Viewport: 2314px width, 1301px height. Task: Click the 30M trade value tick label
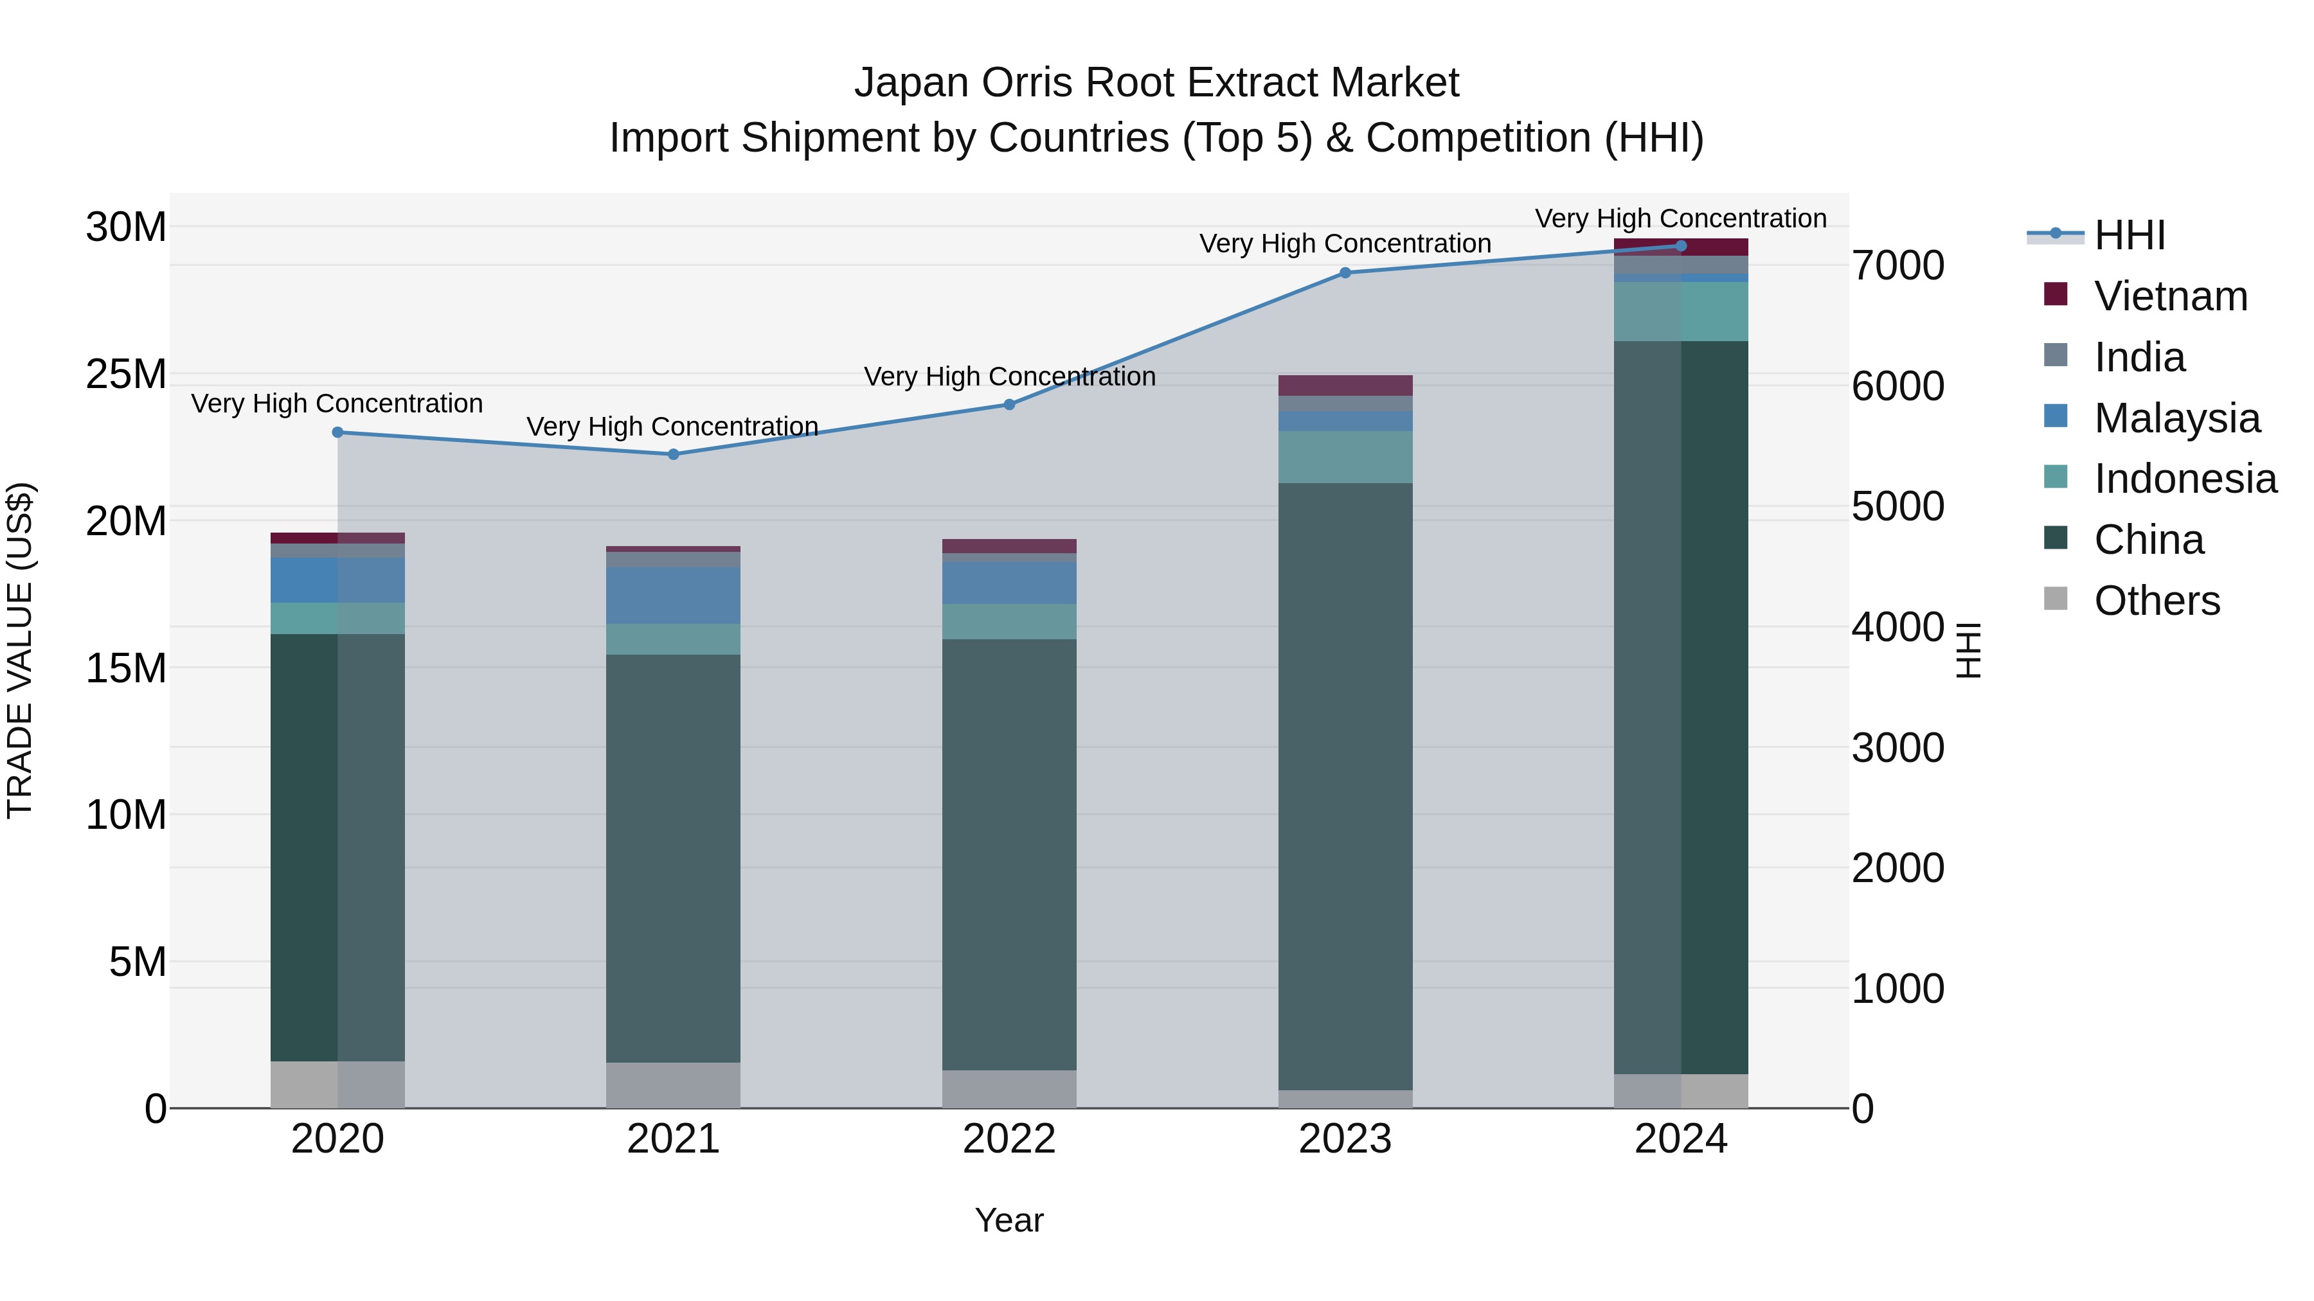pyautogui.click(x=126, y=227)
